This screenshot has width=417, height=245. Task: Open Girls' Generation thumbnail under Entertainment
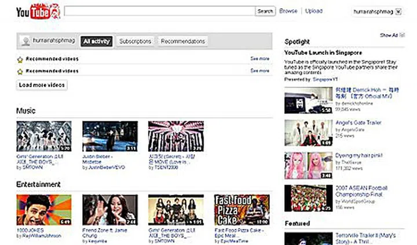tap(176, 210)
